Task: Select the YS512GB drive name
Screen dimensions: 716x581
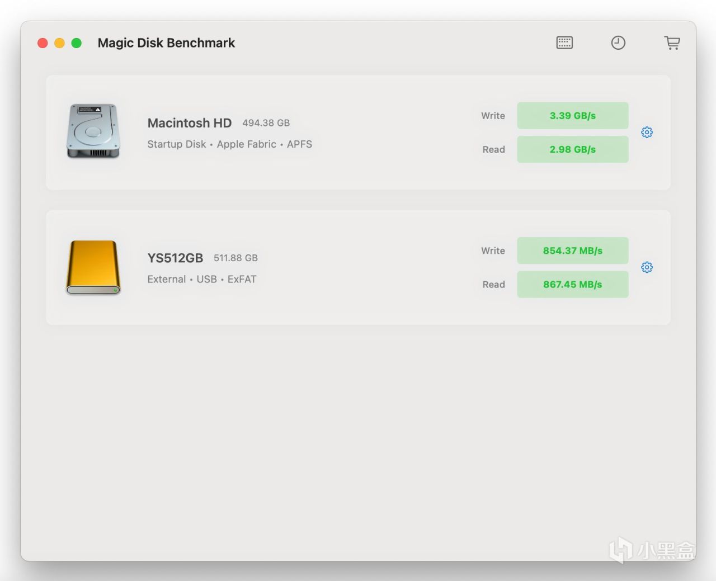Action: click(x=175, y=258)
